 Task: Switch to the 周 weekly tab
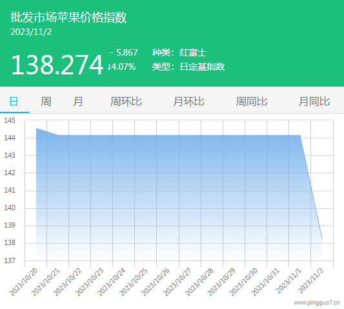pyautogui.click(x=46, y=101)
